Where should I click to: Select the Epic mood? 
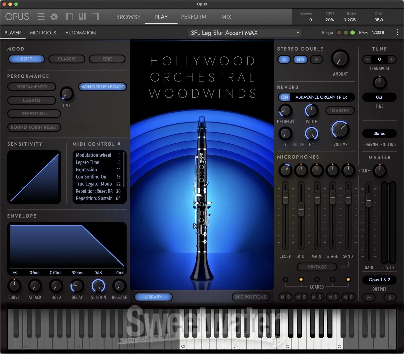pos(107,59)
